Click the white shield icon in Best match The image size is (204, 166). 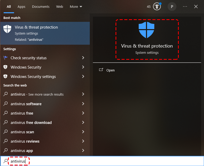pos(7,29)
